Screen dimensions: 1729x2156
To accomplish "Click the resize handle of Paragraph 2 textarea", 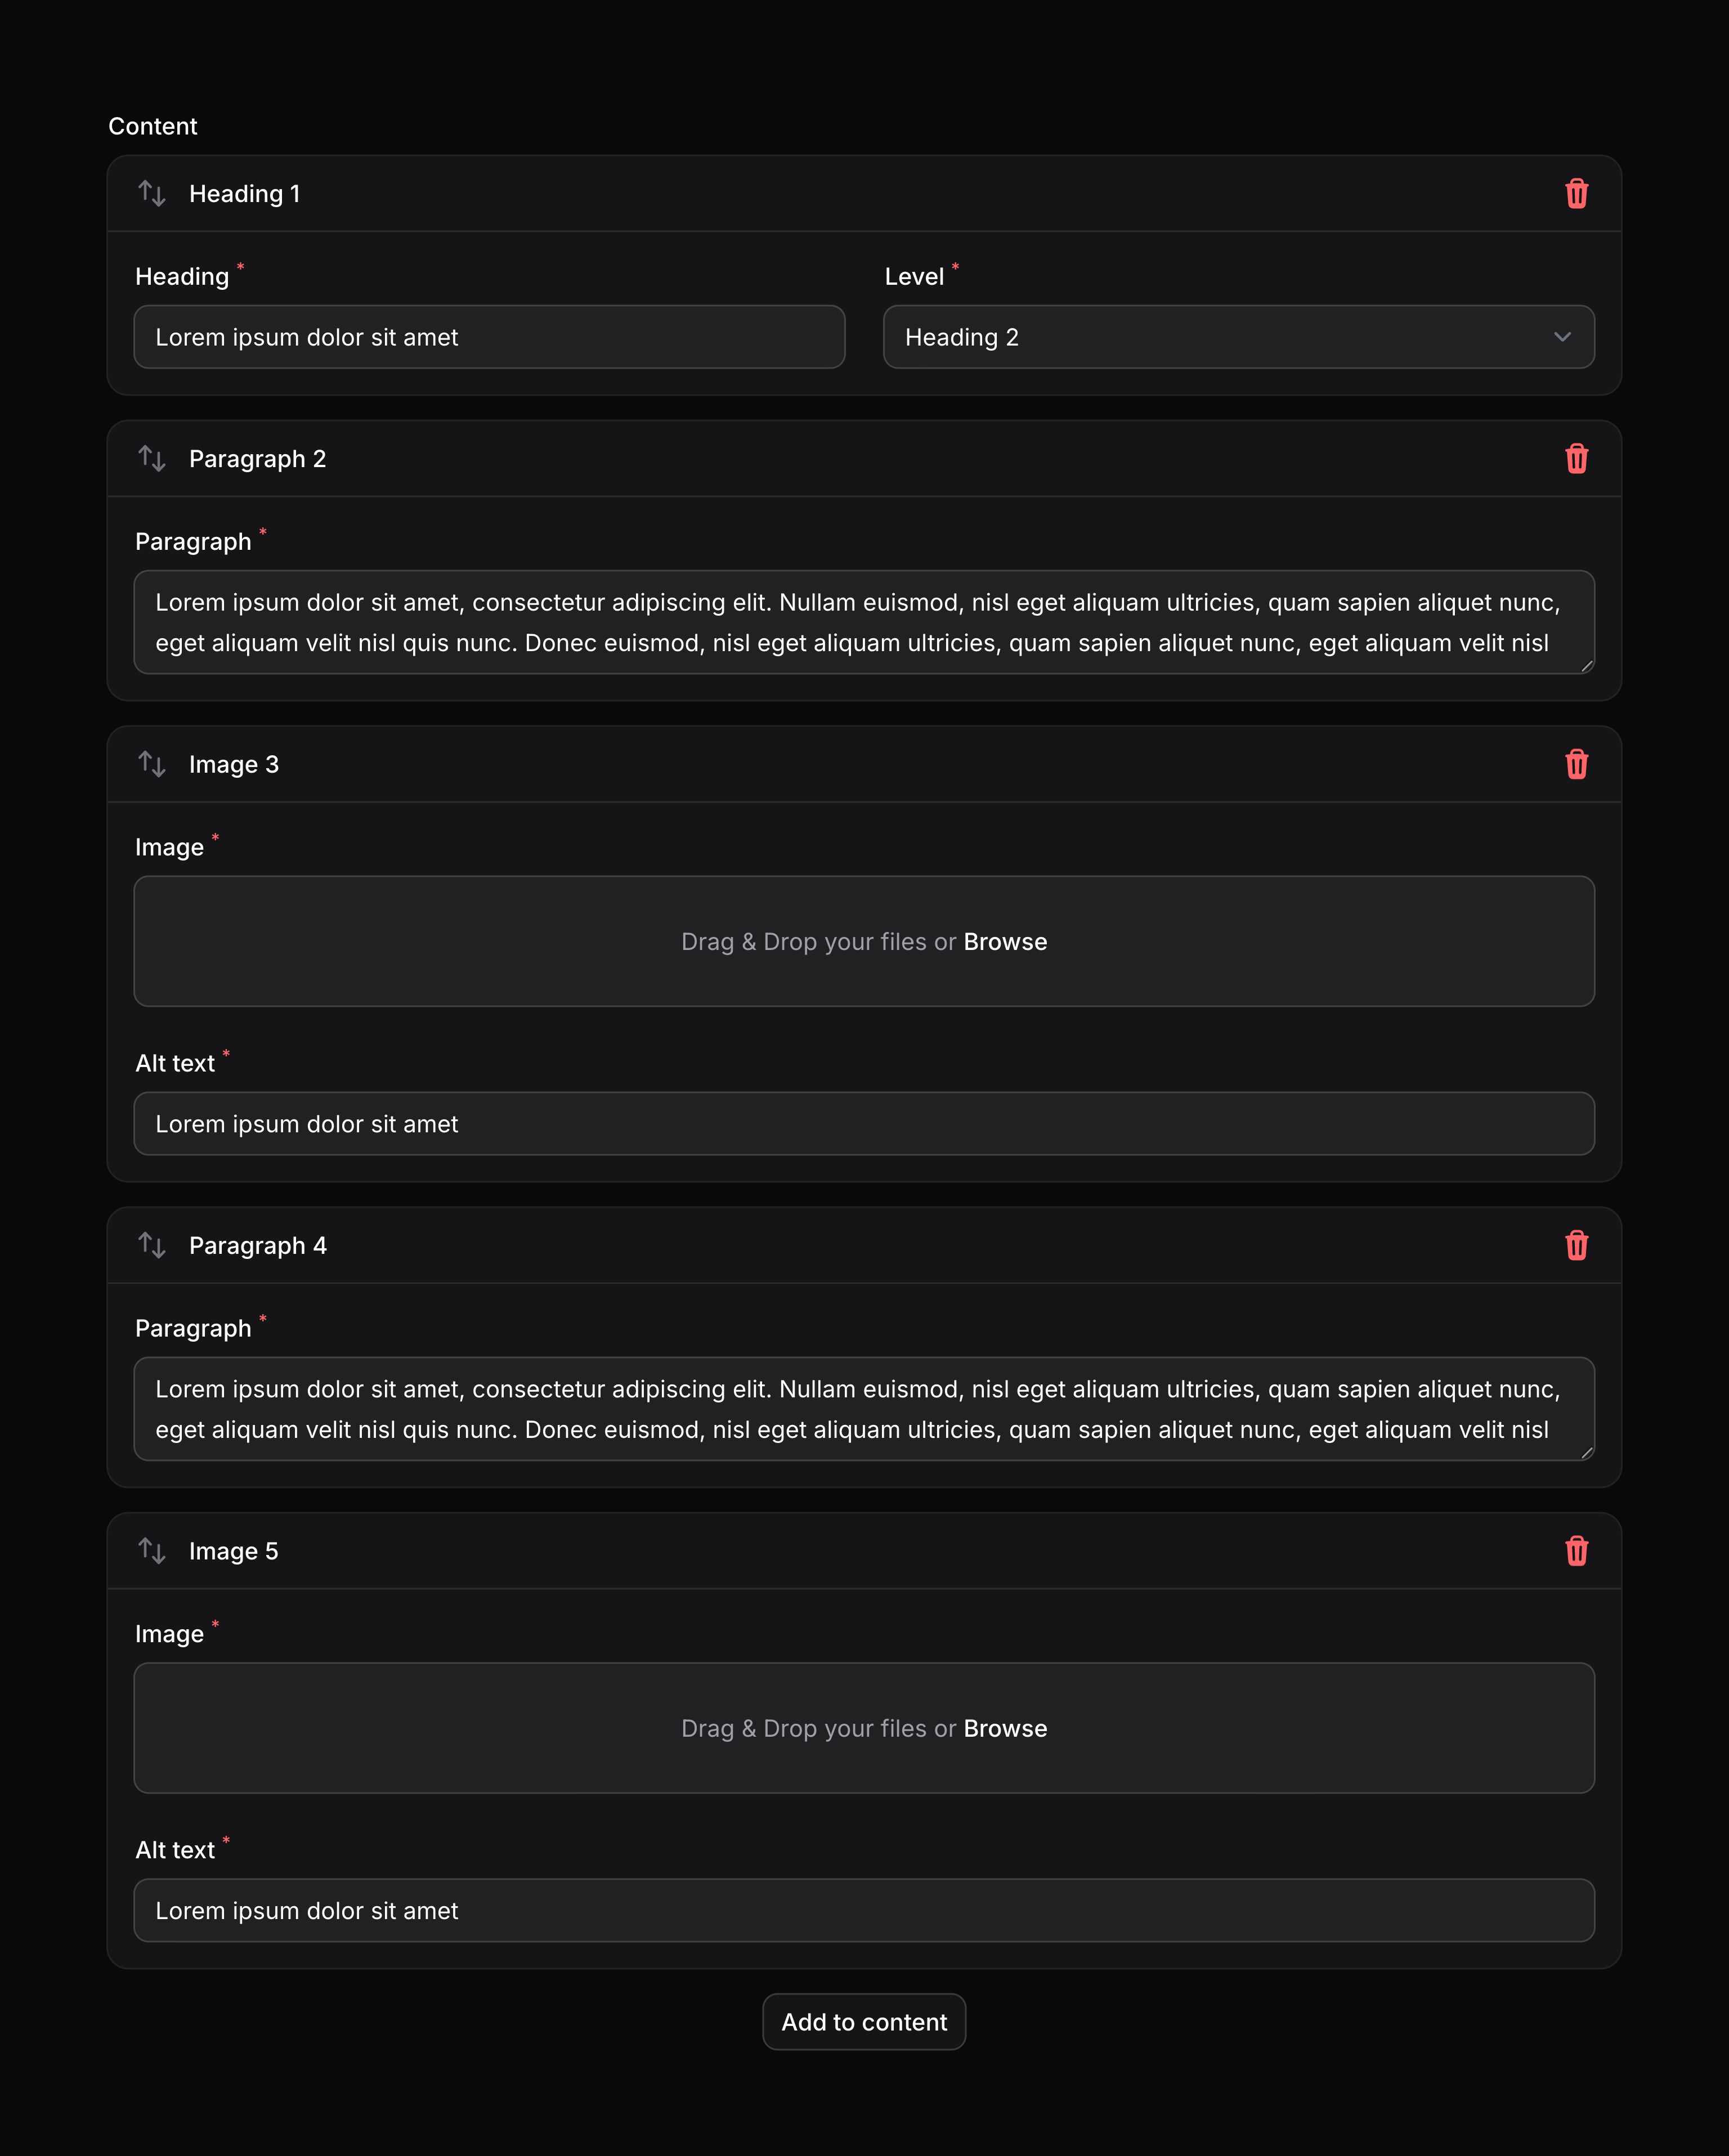I will (x=1586, y=666).
